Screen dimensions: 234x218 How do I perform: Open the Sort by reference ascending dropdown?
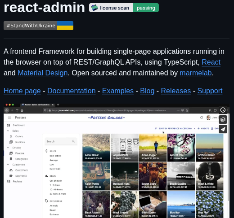(175, 128)
